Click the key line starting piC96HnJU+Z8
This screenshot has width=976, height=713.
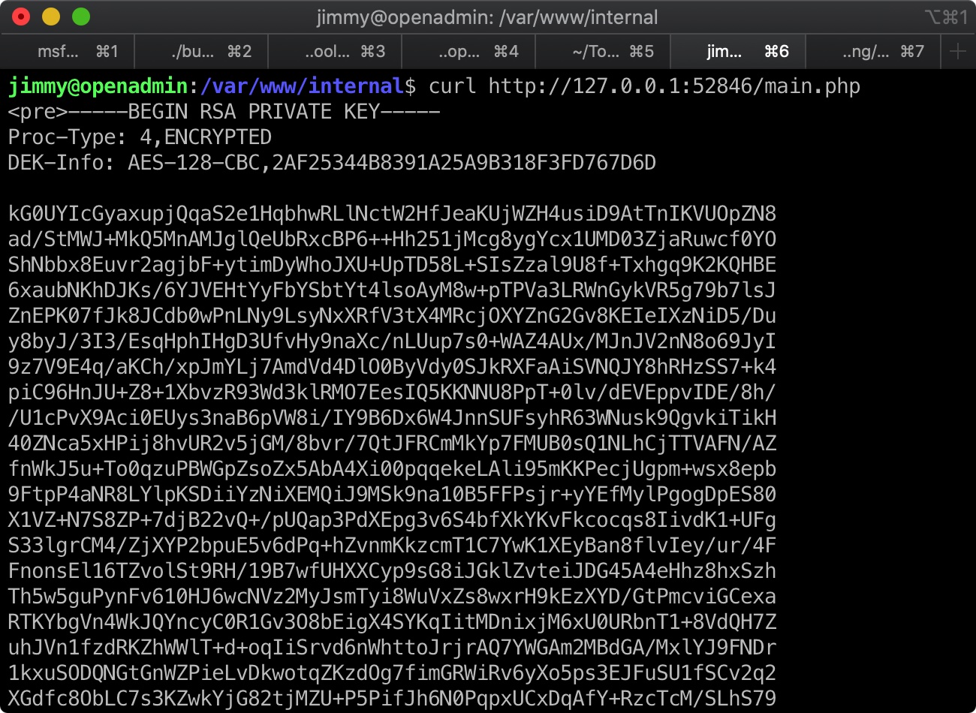392,393
